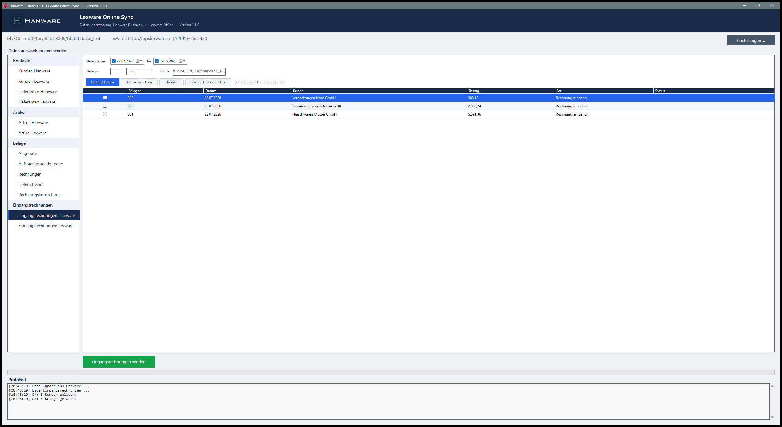Click the progress bar above Protokoll

pyautogui.click(x=391, y=372)
